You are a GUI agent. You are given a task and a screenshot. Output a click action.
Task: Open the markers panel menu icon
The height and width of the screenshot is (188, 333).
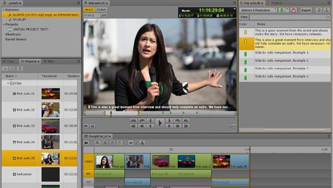(x=329, y=3)
